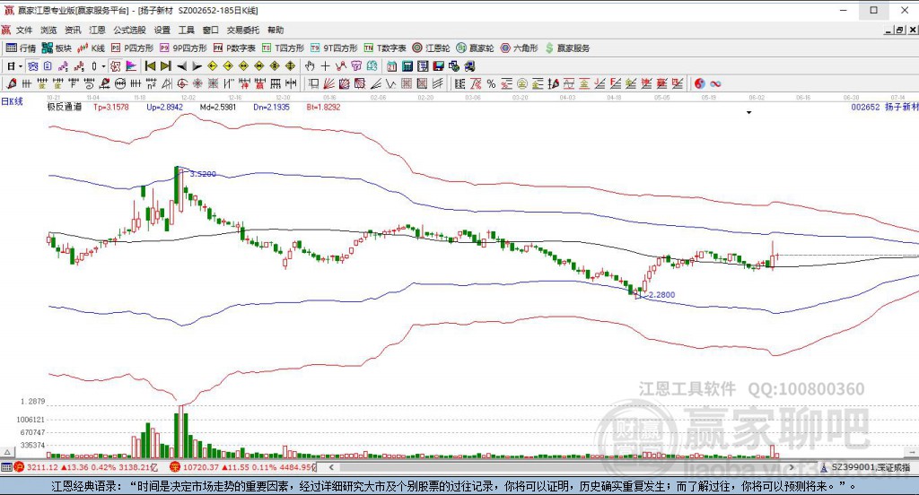Click the yellow diamond left-arrow icon
The height and width of the screenshot is (495, 919).
click(213, 66)
